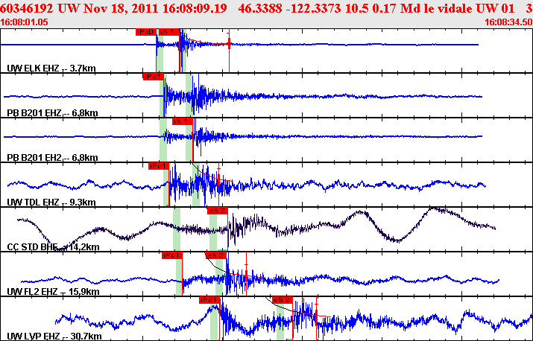Click the coda duration marker on ELK trace
Screen dimensions: 533x341
pyautogui.click(x=229, y=43)
